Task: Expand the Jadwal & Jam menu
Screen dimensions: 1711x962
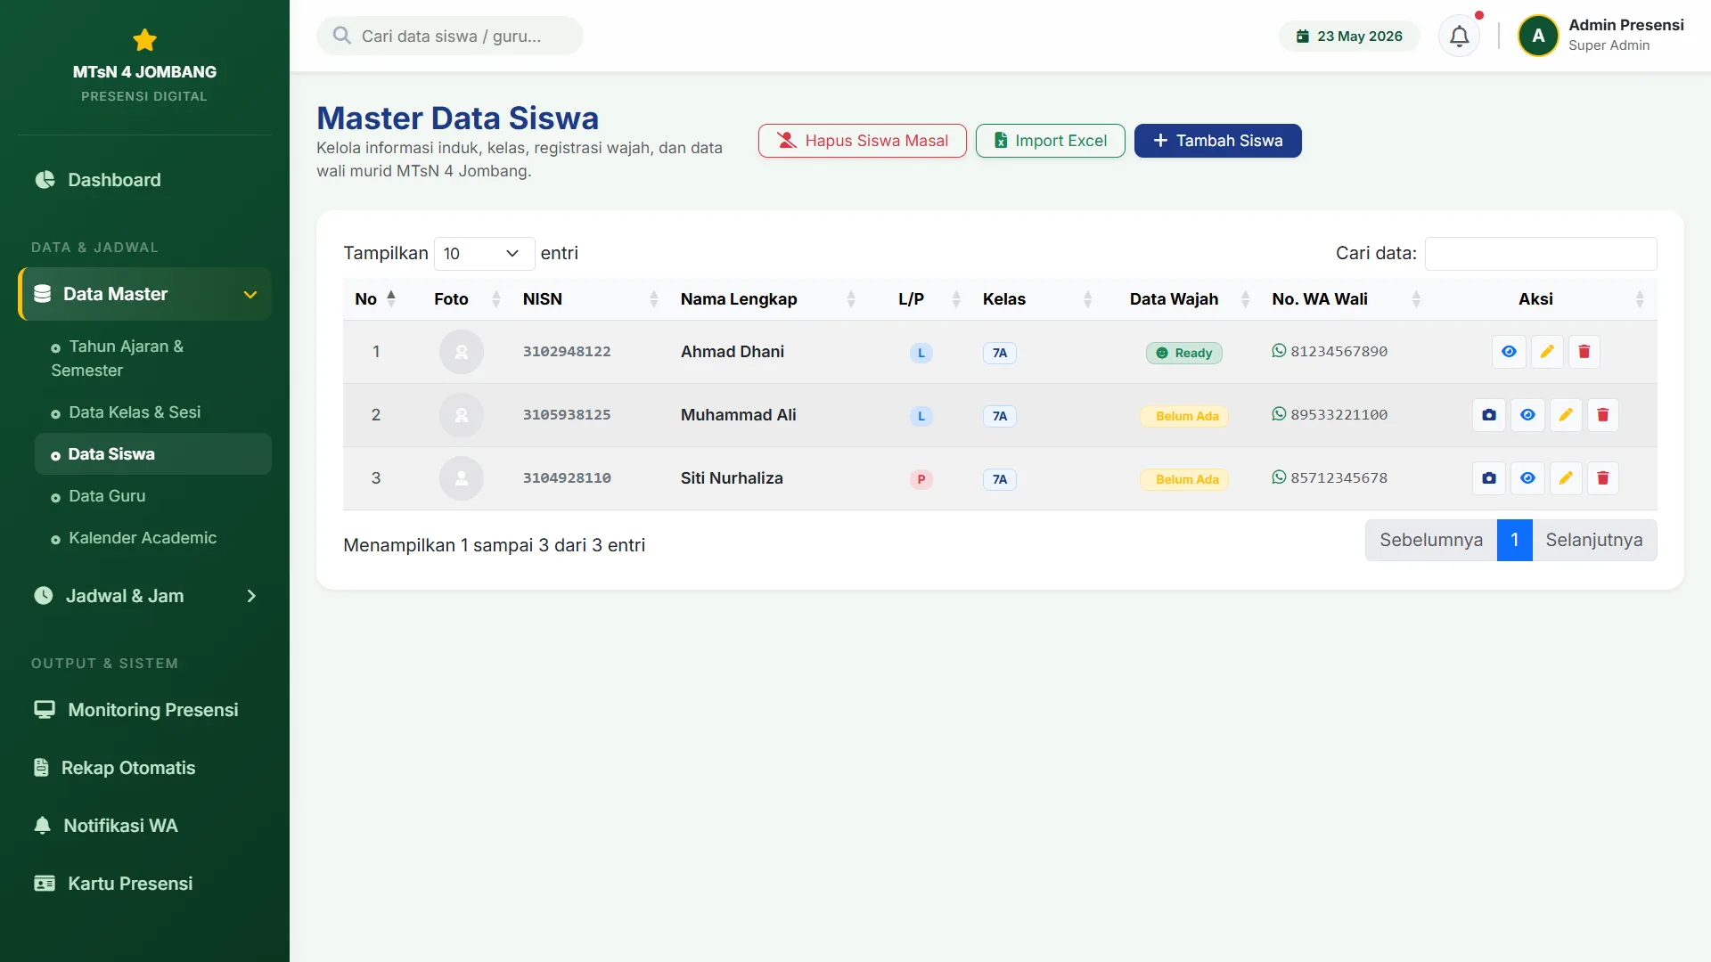Action: (x=144, y=596)
